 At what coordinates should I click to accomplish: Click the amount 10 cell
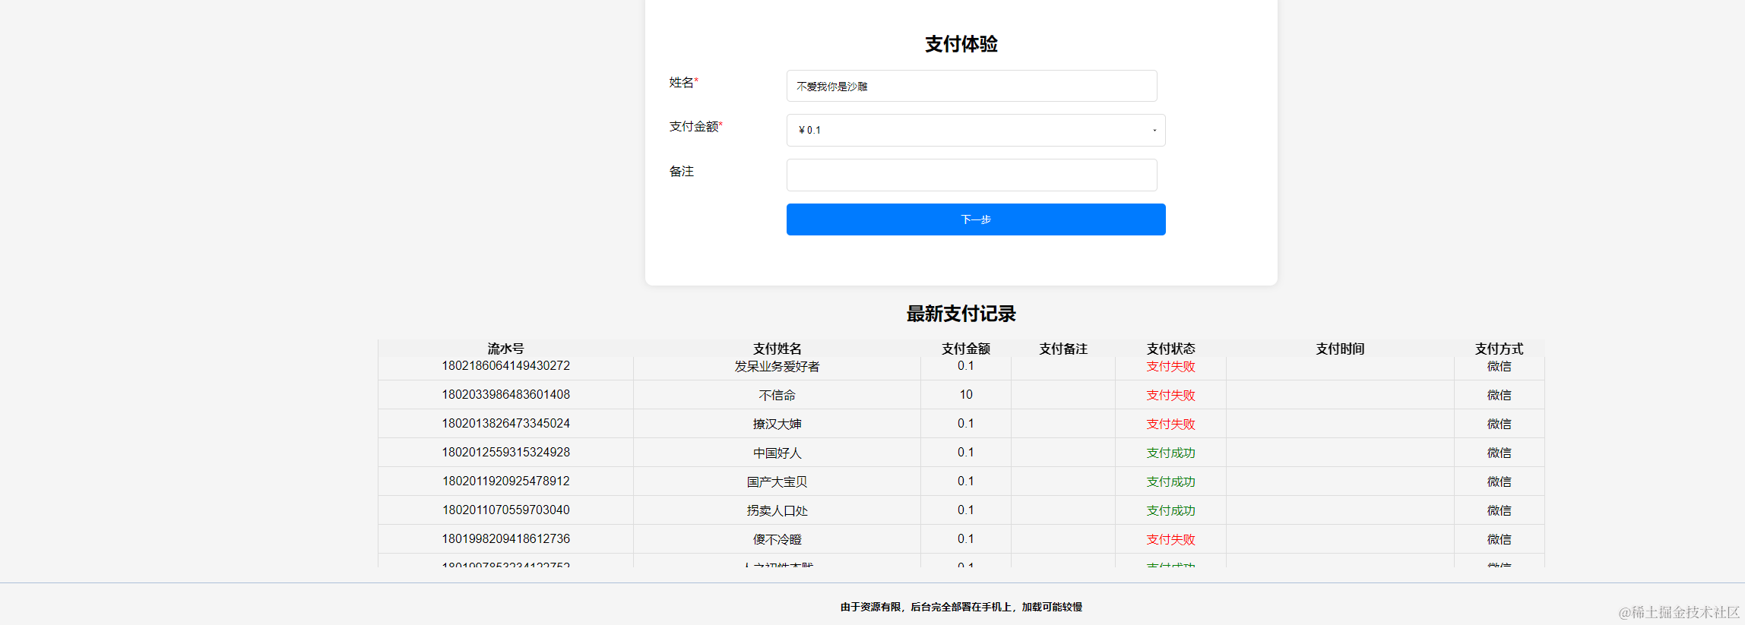[965, 395]
